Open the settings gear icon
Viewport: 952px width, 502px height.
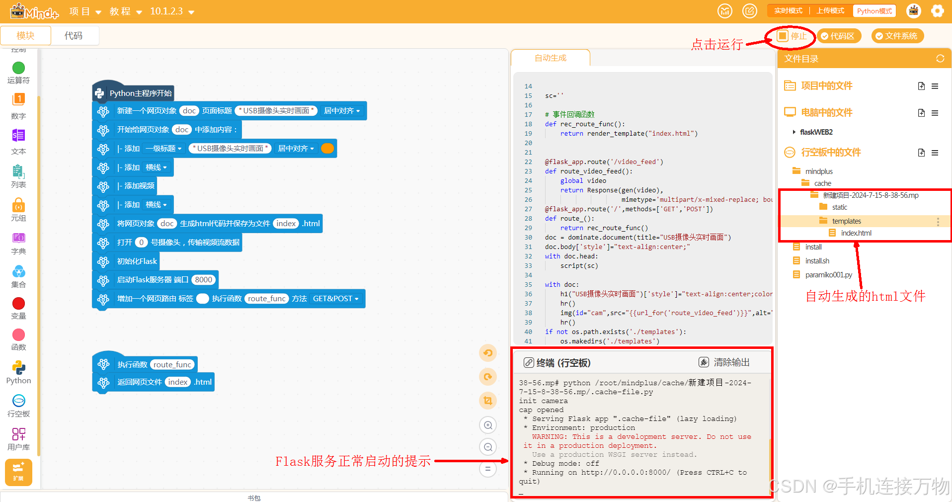[x=937, y=11]
